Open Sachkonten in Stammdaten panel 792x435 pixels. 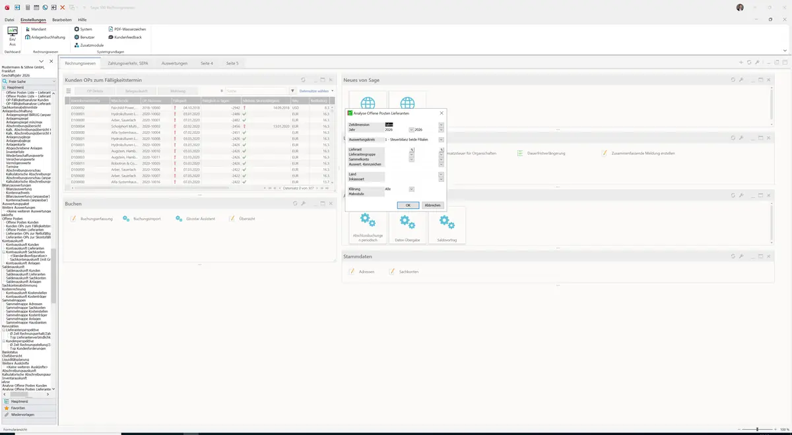click(403, 272)
